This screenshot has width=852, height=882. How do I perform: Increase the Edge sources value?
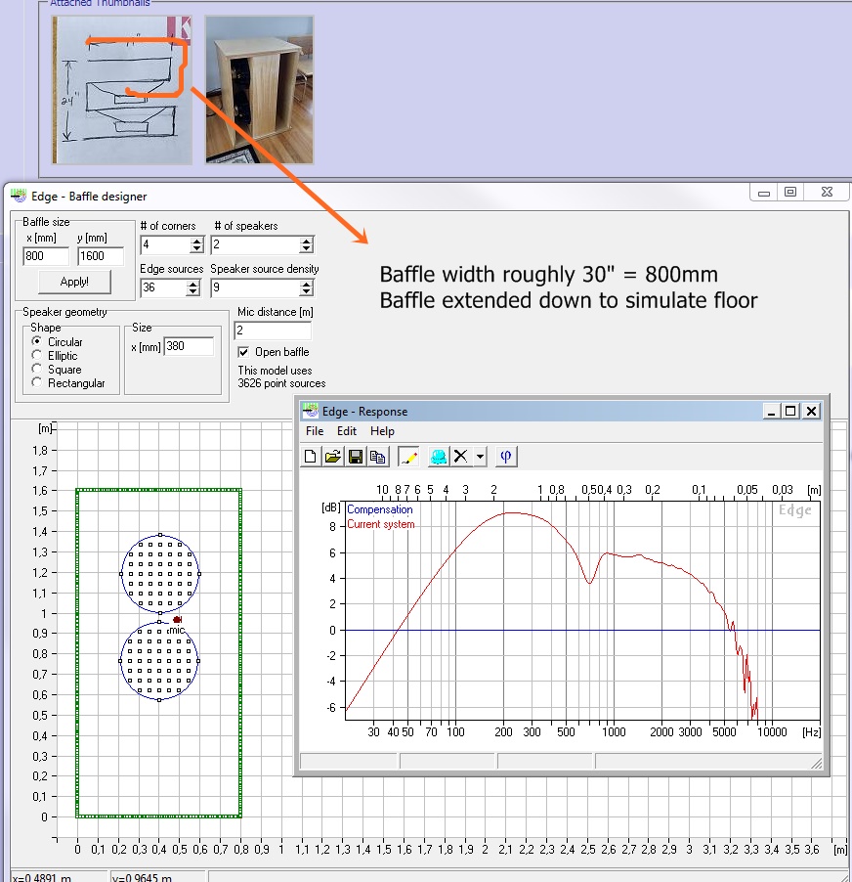(193, 285)
